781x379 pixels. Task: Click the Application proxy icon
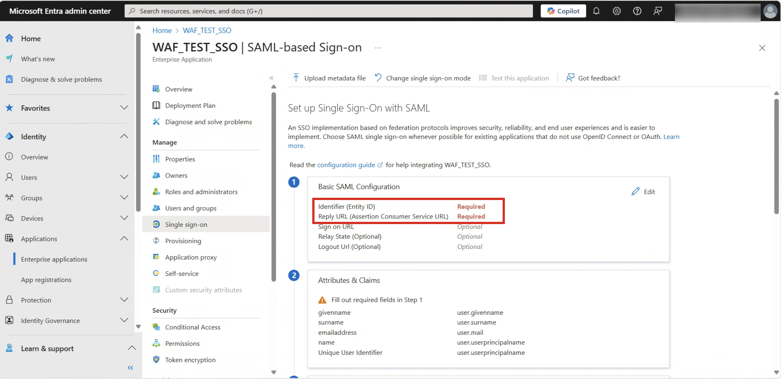pyautogui.click(x=156, y=257)
